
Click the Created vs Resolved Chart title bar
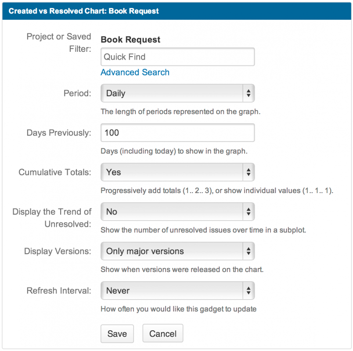click(176, 11)
